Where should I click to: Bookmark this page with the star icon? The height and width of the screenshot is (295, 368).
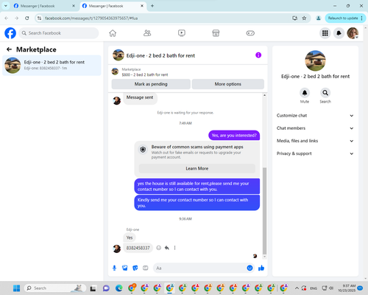[304, 18]
